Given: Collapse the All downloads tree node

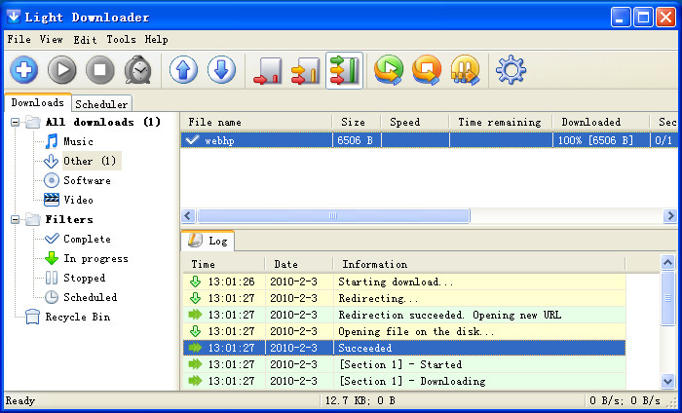Looking at the screenshot, I should [x=15, y=122].
